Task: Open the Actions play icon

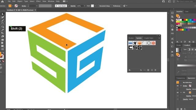Action: 172,52
